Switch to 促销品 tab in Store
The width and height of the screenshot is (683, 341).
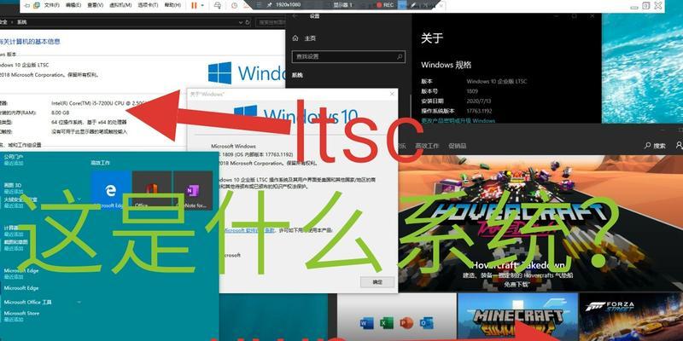pyautogui.click(x=458, y=146)
